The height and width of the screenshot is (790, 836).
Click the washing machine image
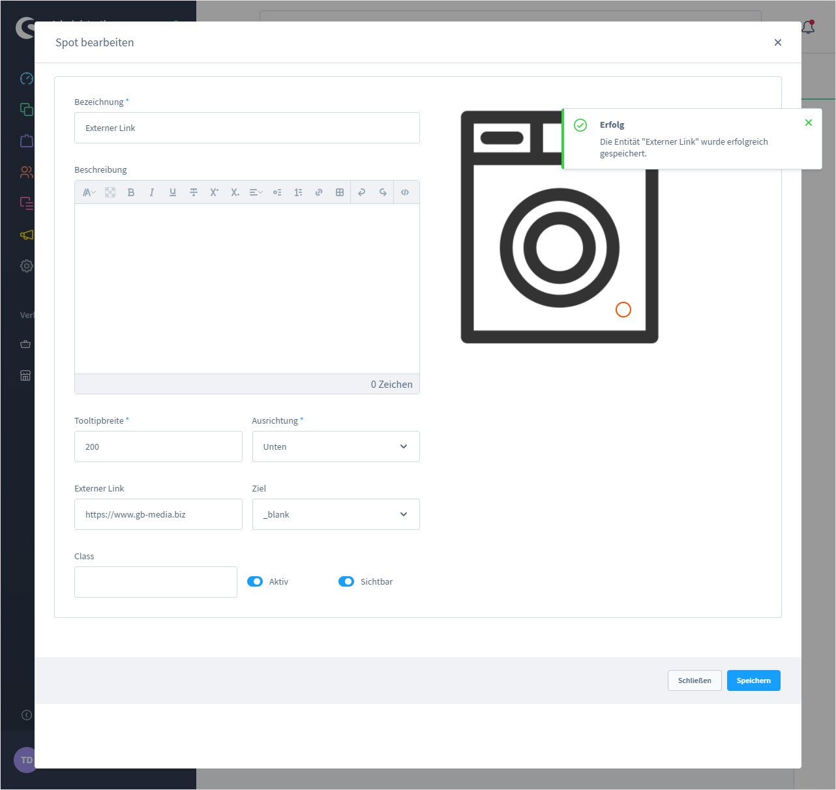pos(560,227)
